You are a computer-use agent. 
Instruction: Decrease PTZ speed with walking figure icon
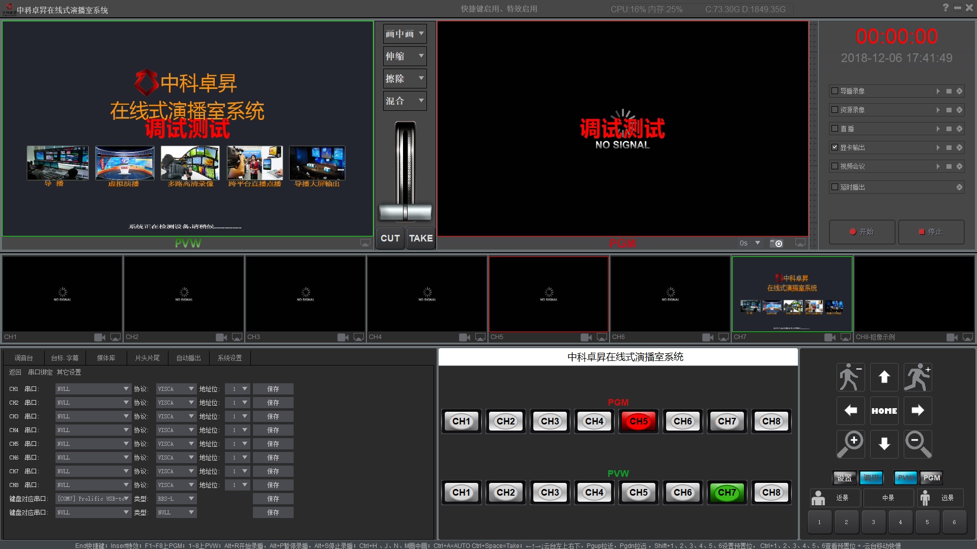pos(850,377)
